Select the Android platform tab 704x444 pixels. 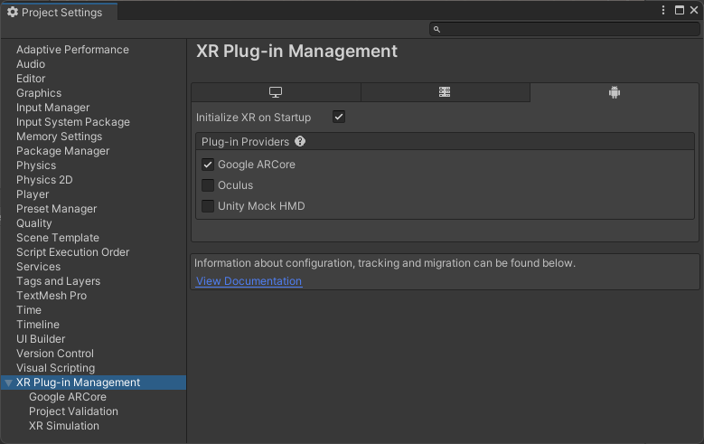[615, 92]
